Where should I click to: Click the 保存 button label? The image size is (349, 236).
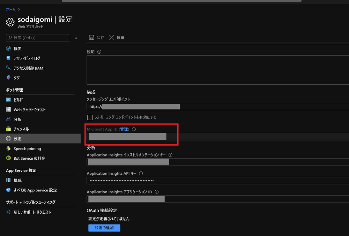coord(100,38)
